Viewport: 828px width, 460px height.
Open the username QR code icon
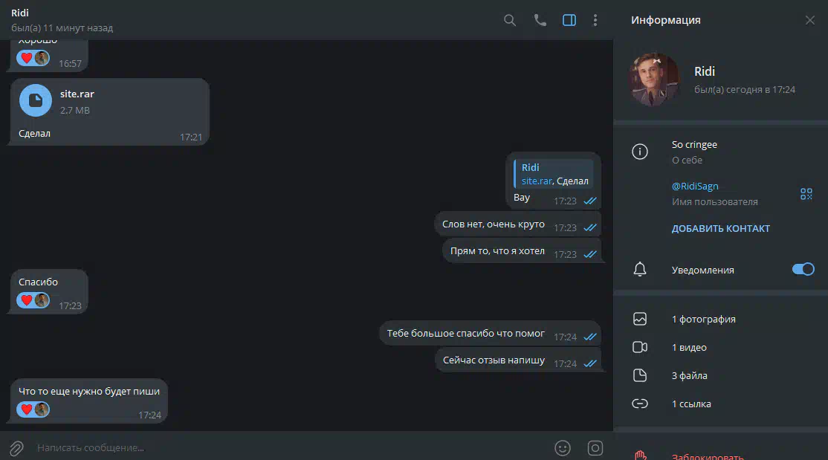tap(806, 194)
